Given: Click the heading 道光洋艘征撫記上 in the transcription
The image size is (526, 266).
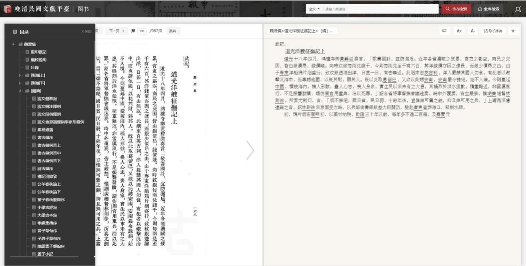Looking at the screenshot, I should tap(305, 51).
